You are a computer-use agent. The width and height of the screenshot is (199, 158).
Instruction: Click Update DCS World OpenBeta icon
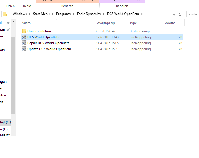24,49
